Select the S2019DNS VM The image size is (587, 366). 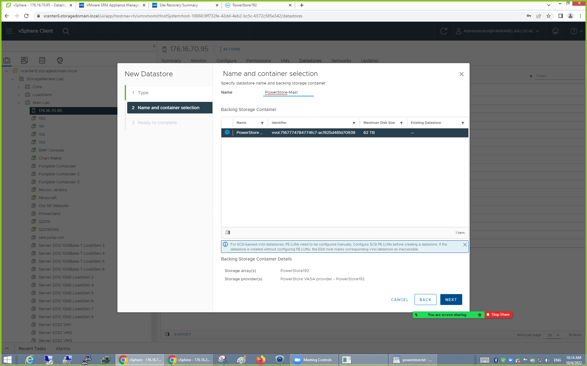tap(49, 230)
